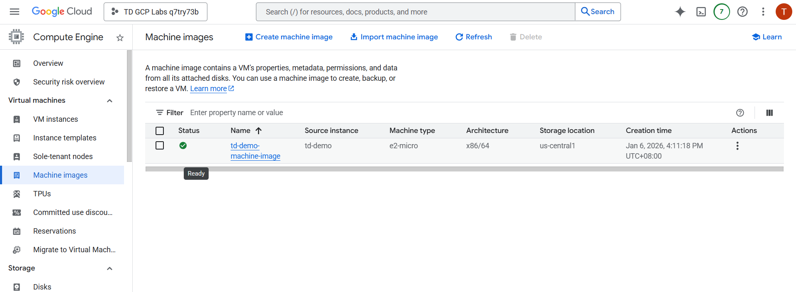The image size is (796, 292).
Task: Activate Cloud Shell terminal icon
Action: pos(701,12)
